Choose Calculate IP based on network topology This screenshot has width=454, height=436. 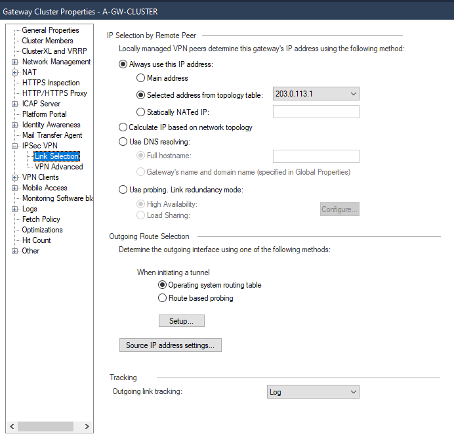(123, 127)
